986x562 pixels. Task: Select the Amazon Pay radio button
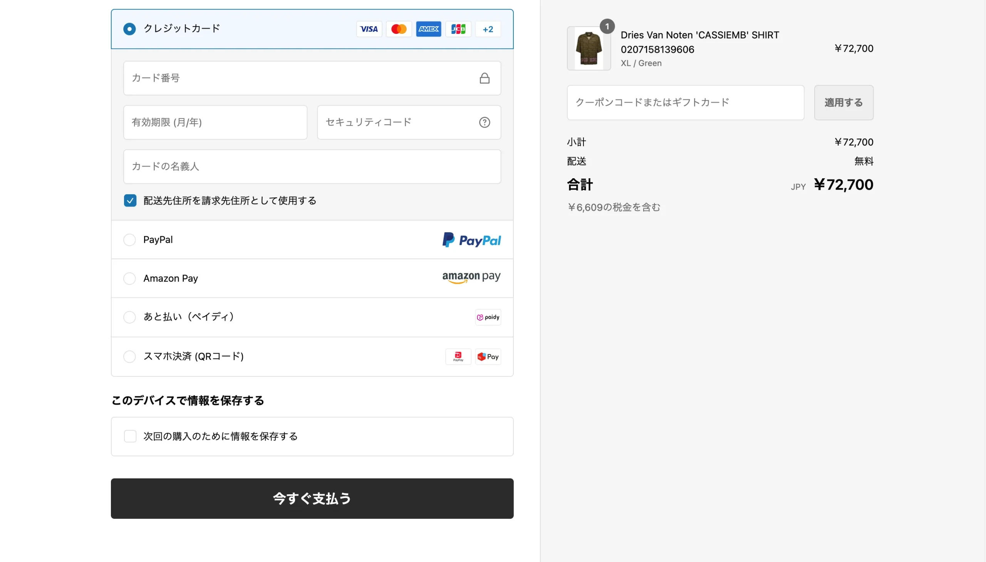pos(129,278)
